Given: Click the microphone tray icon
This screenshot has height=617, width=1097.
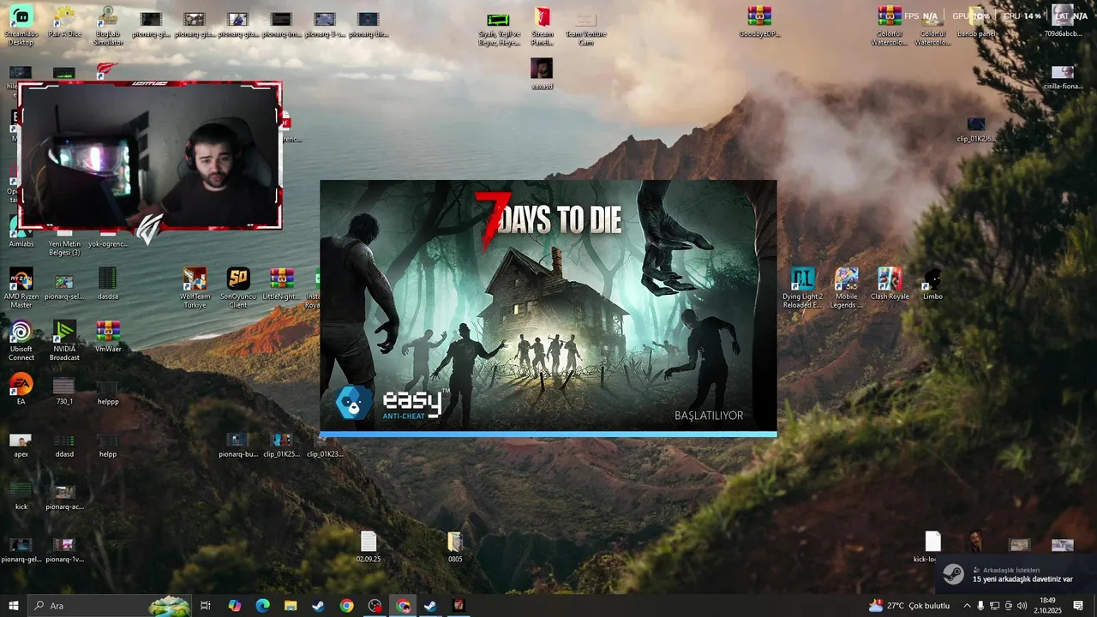Looking at the screenshot, I should click(x=980, y=606).
